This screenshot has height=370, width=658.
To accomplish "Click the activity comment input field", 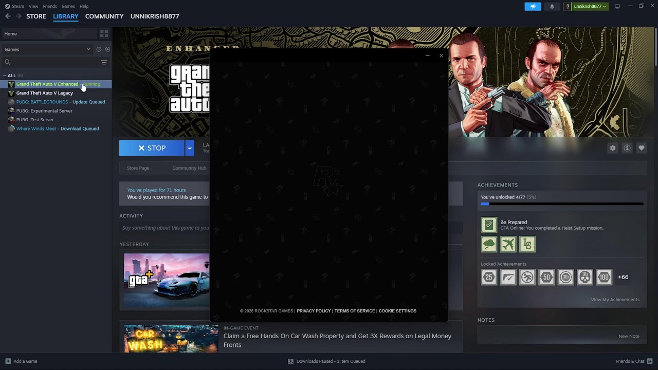I will (166, 228).
